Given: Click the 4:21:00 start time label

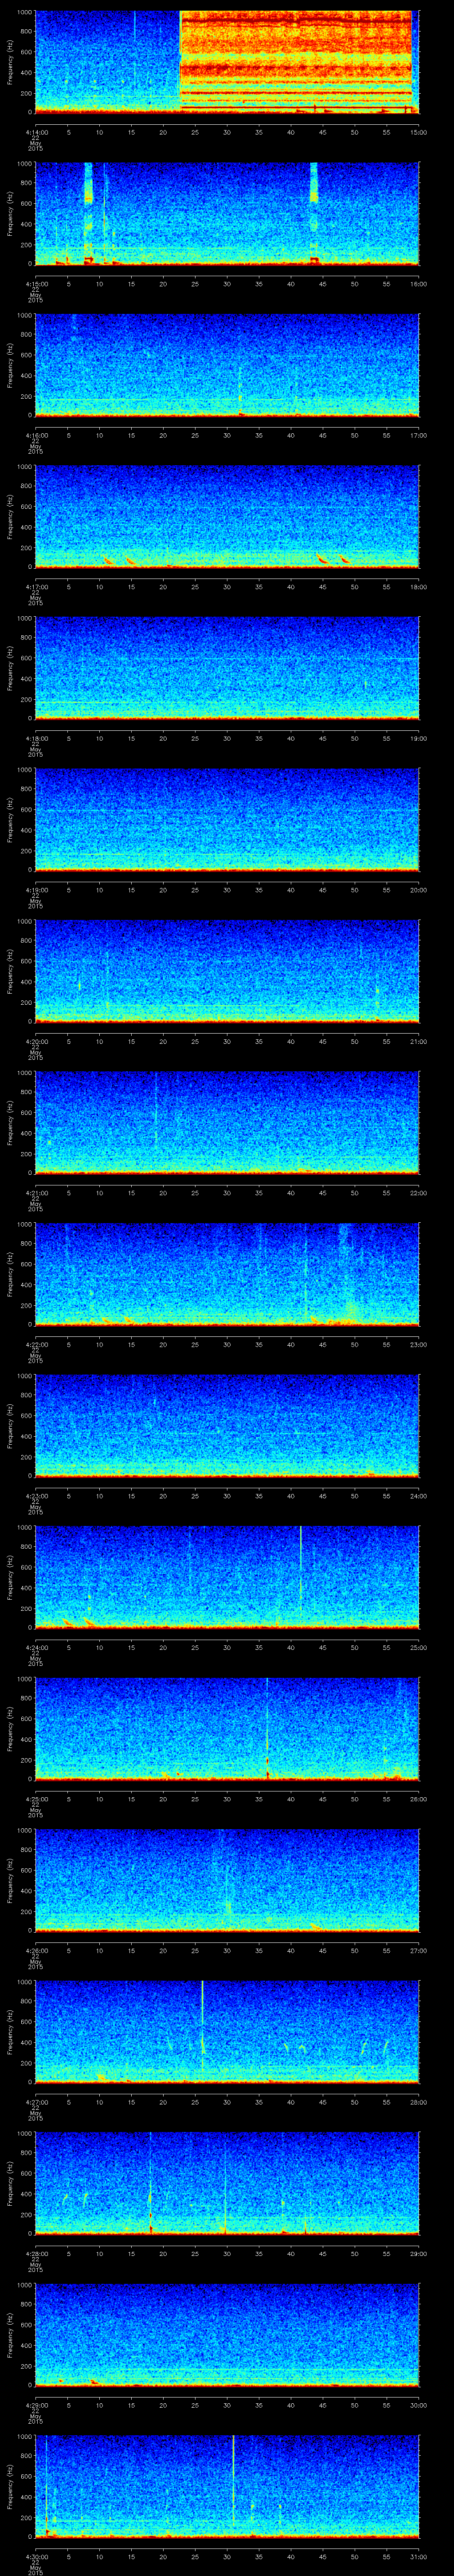Looking at the screenshot, I should coord(36,1192).
